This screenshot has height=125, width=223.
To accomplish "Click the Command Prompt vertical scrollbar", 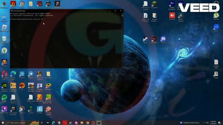I will tap(122, 40).
